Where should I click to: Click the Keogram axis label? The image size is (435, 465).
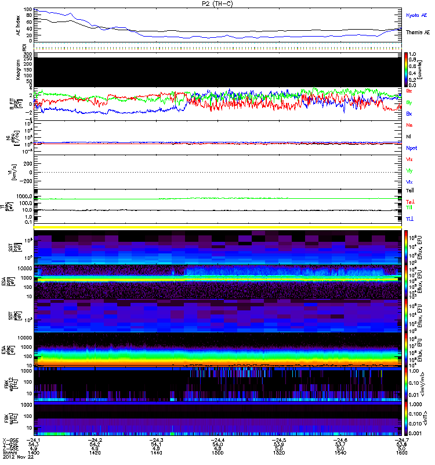pyautogui.click(x=19, y=70)
